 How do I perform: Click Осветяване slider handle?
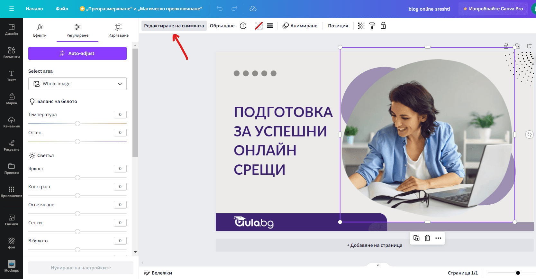(77, 214)
